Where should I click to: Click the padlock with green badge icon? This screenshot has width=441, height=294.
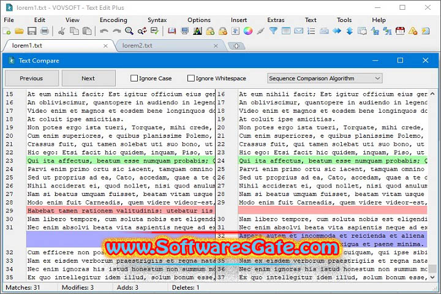(x=210, y=31)
